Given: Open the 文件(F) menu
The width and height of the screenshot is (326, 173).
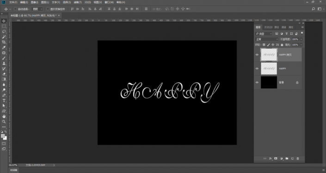Looking at the screenshot, I should tap(13, 2).
